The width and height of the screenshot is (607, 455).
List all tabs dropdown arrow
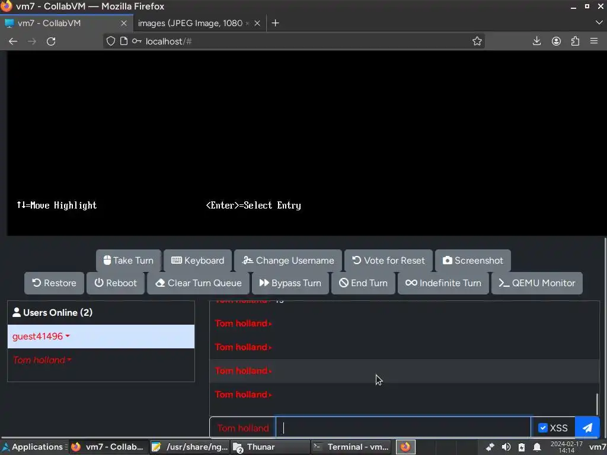click(599, 23)
